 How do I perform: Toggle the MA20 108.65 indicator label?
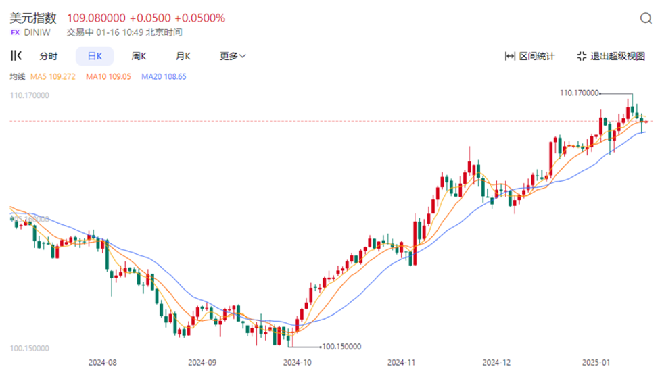164,77
